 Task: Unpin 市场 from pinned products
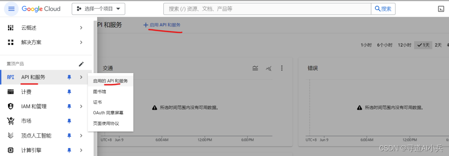69,121
